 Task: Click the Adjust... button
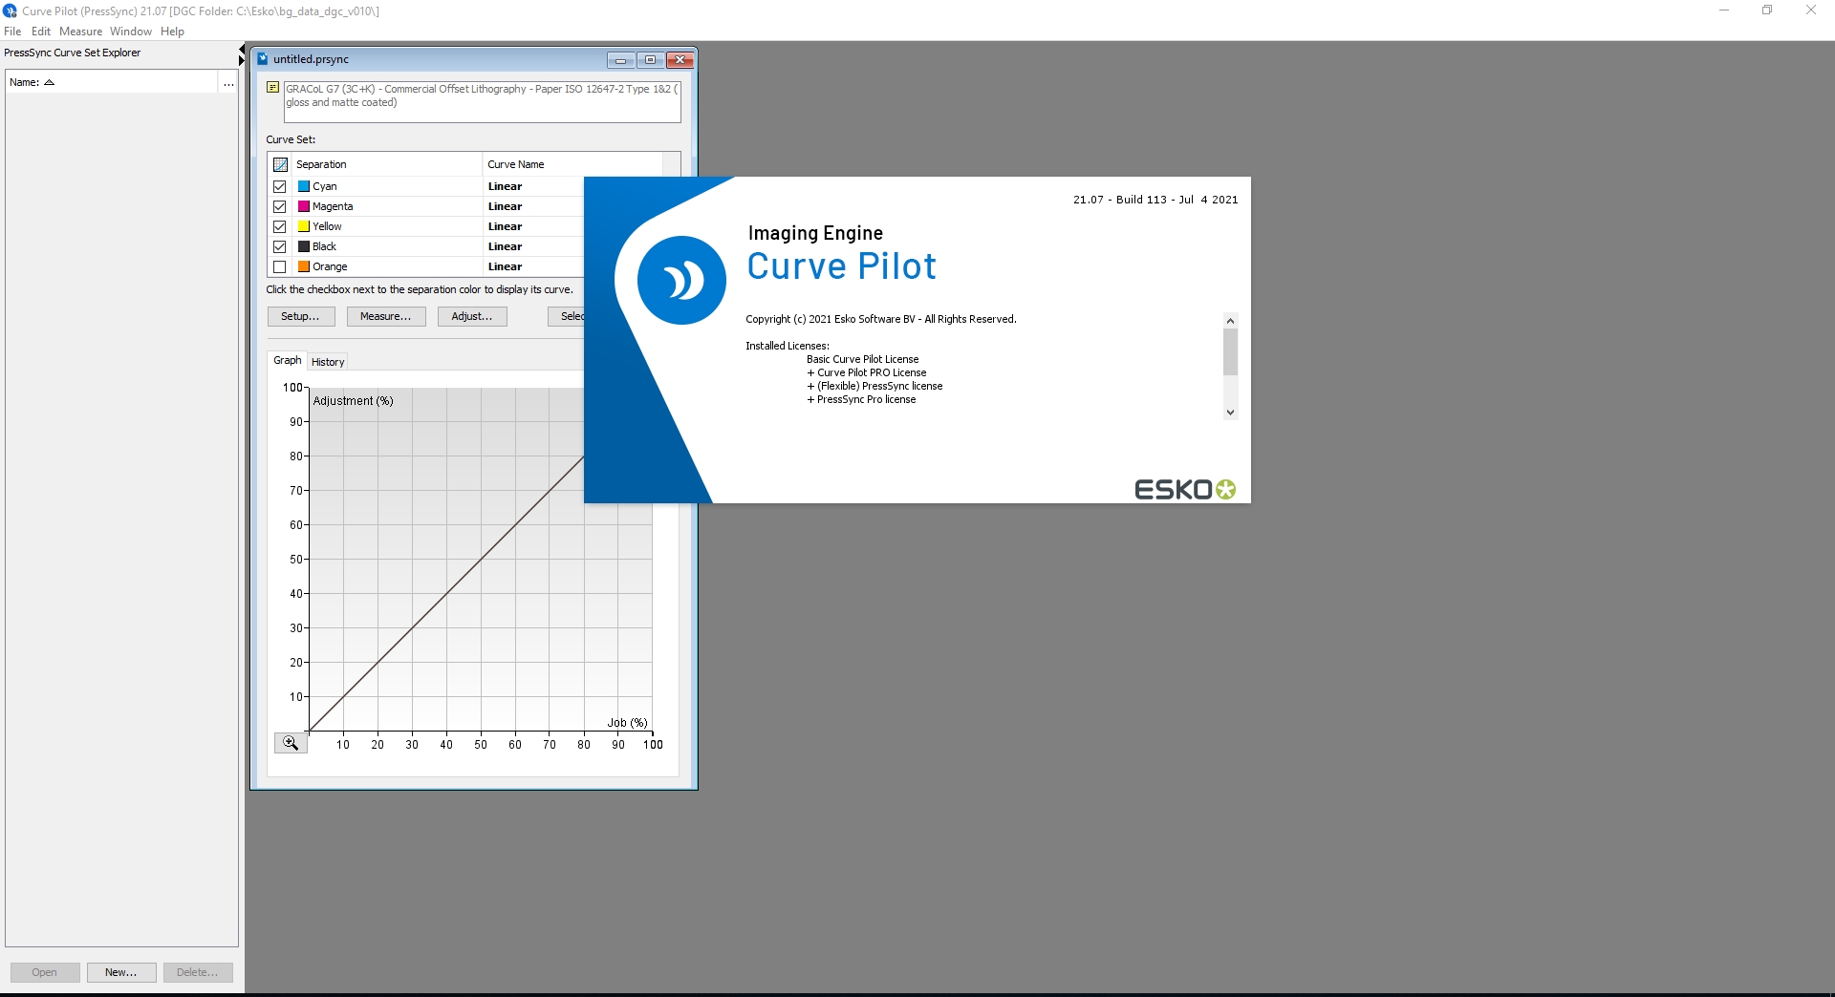click(472, 316)
